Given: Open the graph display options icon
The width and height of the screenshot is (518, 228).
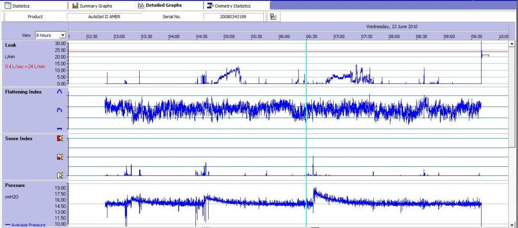Looking at the screenshot, I should [x=273, y=17].
